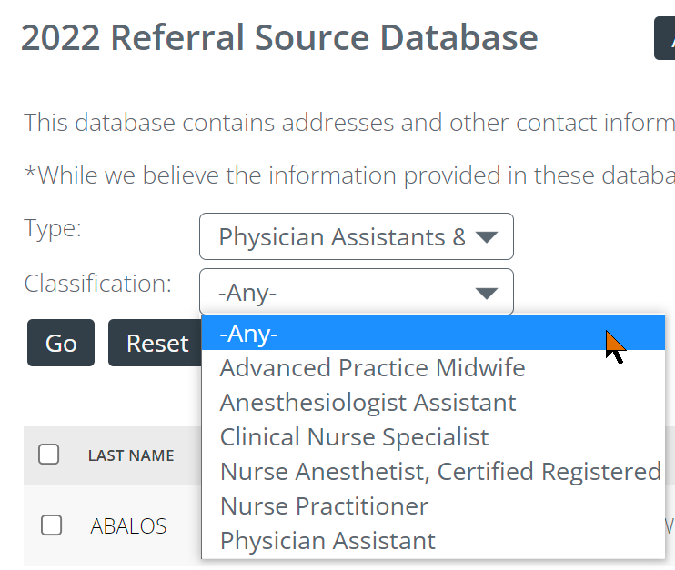675x570 pixels.
Task: Click the dark button right of page title
Action: coord(665,38)
